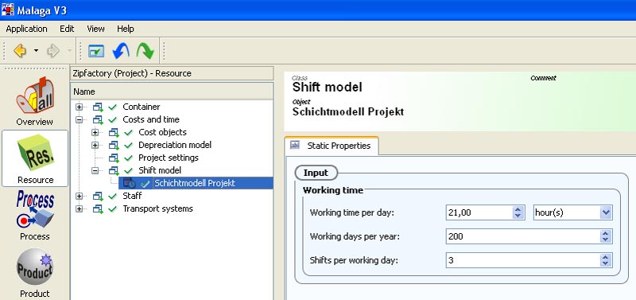Open the View menu
Image resolution: width=636 pixels, height=300 pixels.
point(95,29)
